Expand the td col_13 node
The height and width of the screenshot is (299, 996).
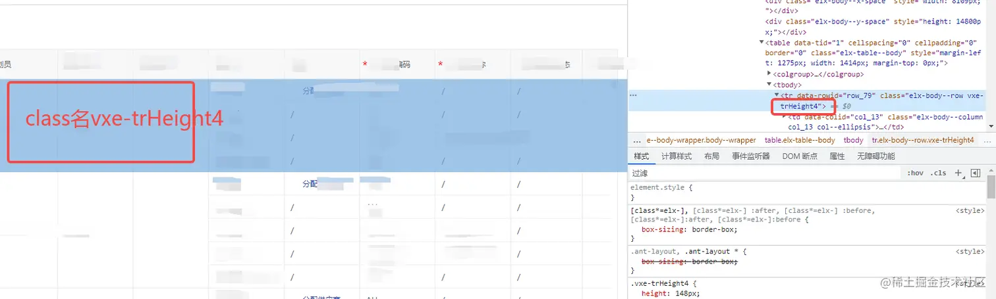coord(785,116)
